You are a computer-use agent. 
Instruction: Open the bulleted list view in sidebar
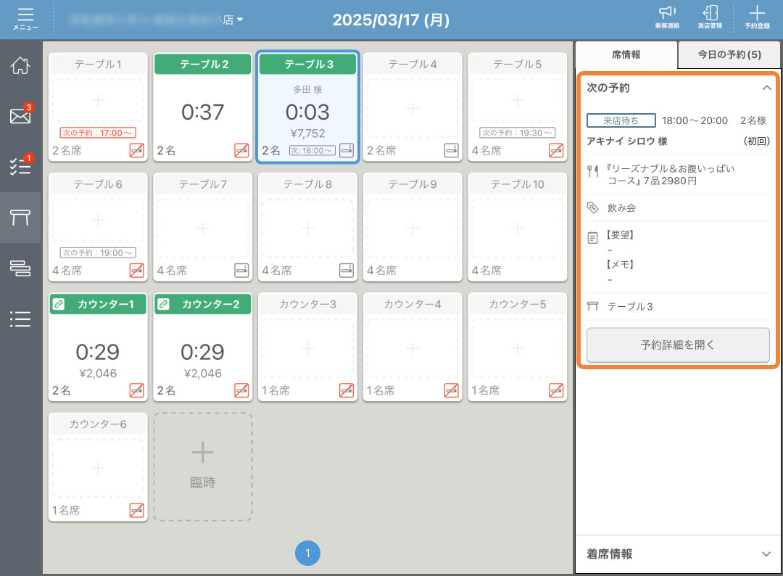coord(20,318)
